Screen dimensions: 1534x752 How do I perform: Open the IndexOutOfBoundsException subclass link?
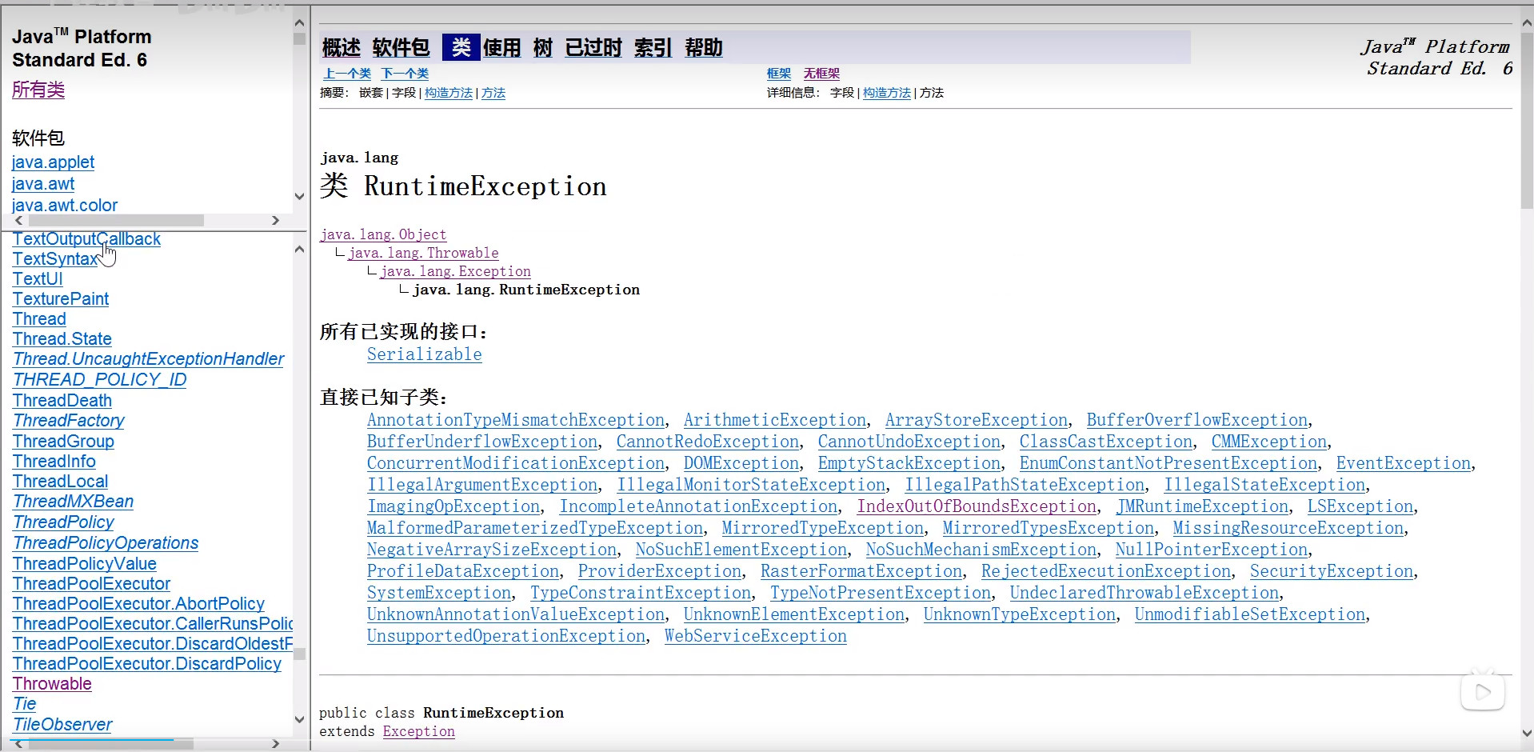977,506
